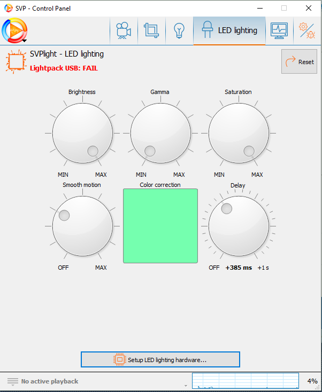Click the Brightness knob
322x392 pixels.
(82, 133)
